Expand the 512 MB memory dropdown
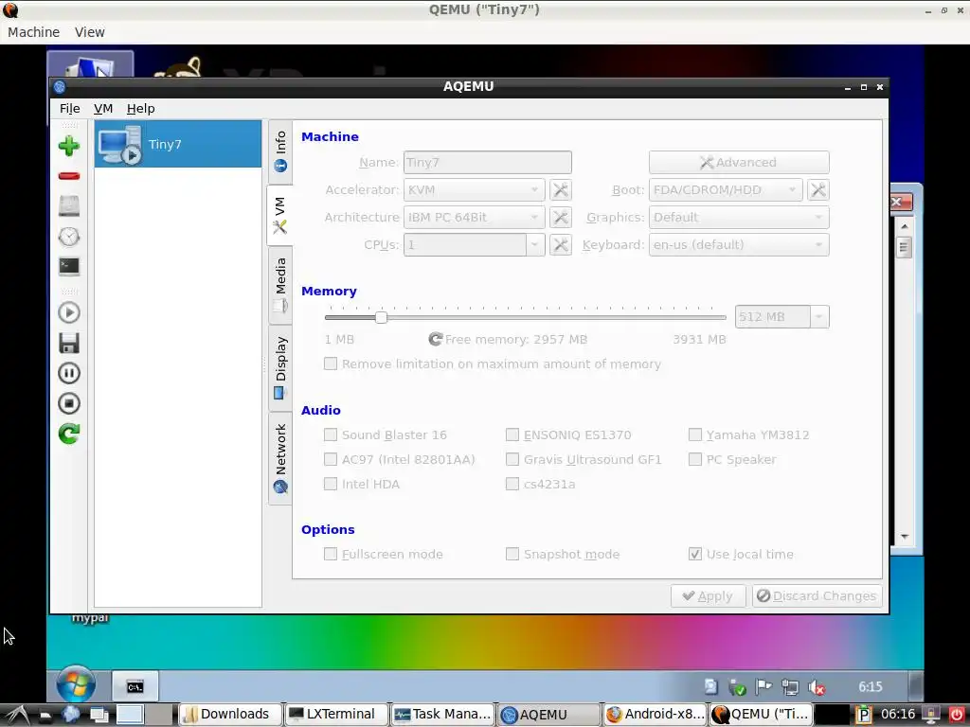 818,316
